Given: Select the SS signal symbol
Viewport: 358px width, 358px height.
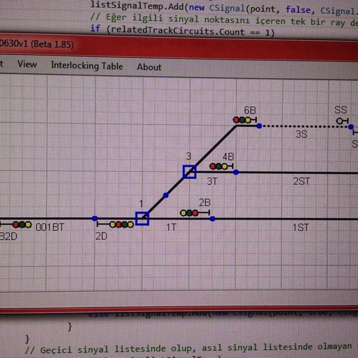Looking at the screenshot, I should (x=342, y=121).
